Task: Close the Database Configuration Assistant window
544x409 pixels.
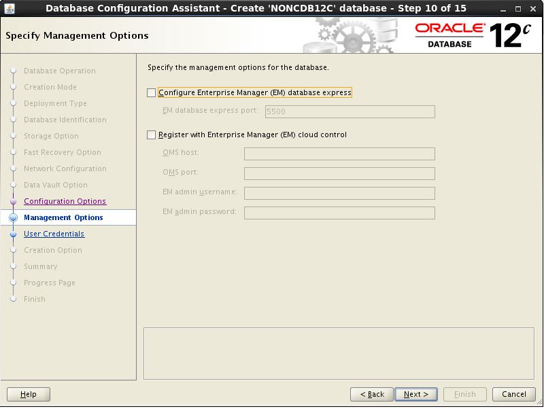Action: click(533, 8)
